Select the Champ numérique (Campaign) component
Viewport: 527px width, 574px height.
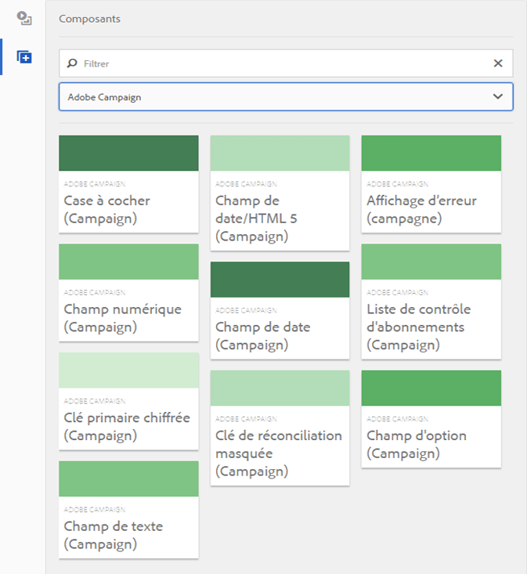(x=128, y=293)
